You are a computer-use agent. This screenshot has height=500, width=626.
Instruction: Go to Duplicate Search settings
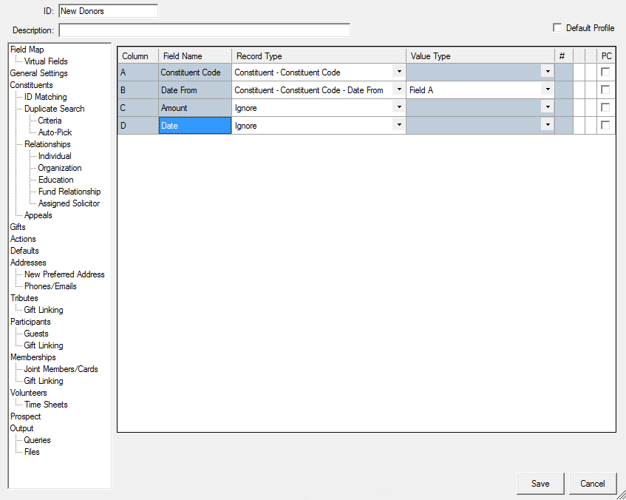pos(54,109)
